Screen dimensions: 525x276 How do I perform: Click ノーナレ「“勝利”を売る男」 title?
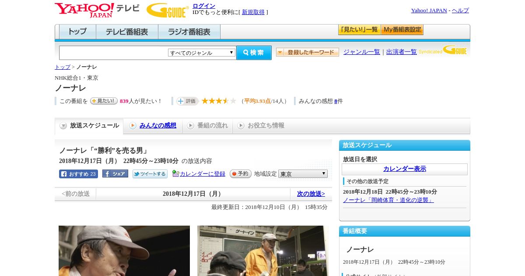click(104, 151)
